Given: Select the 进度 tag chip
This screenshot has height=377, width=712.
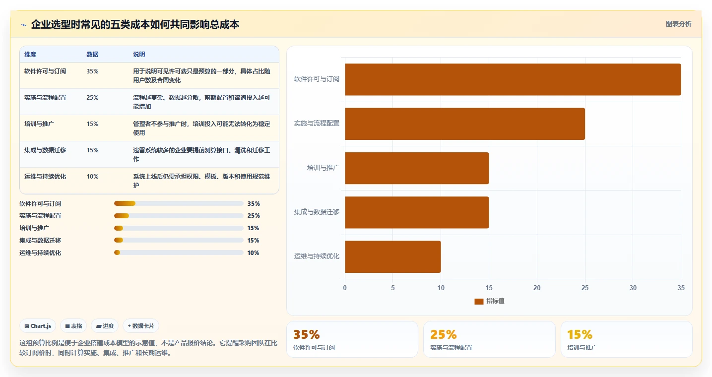Looking at the screenshot, I should coord(105,326).
